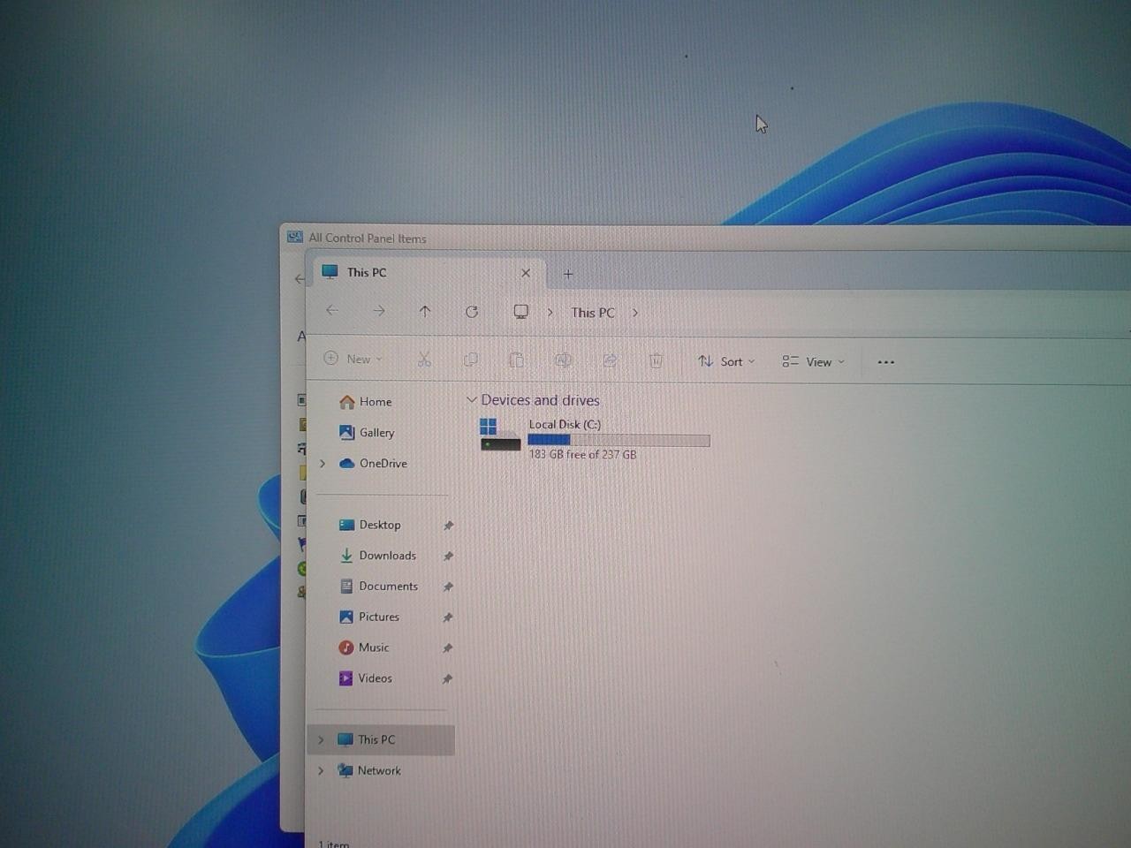Screen dimensions: 1131x848
Task: Go back in File Explorer
Action: (x=332, y=311)
